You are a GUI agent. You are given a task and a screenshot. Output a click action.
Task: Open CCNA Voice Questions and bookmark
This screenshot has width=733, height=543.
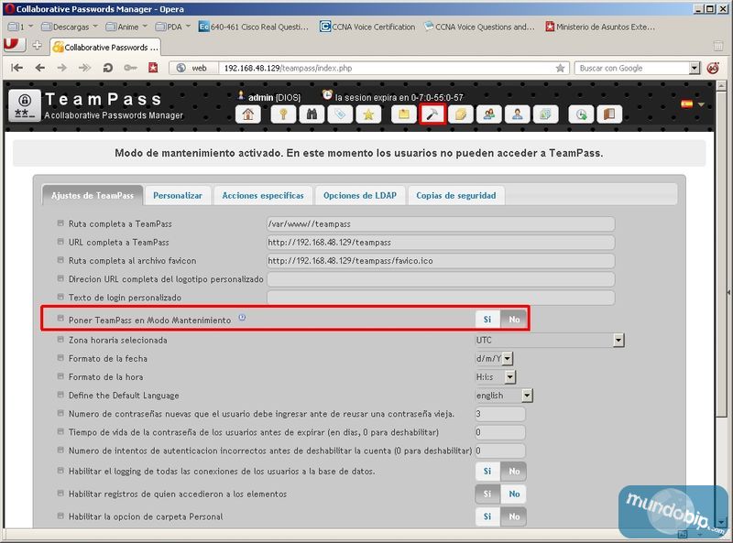[479, 27]
